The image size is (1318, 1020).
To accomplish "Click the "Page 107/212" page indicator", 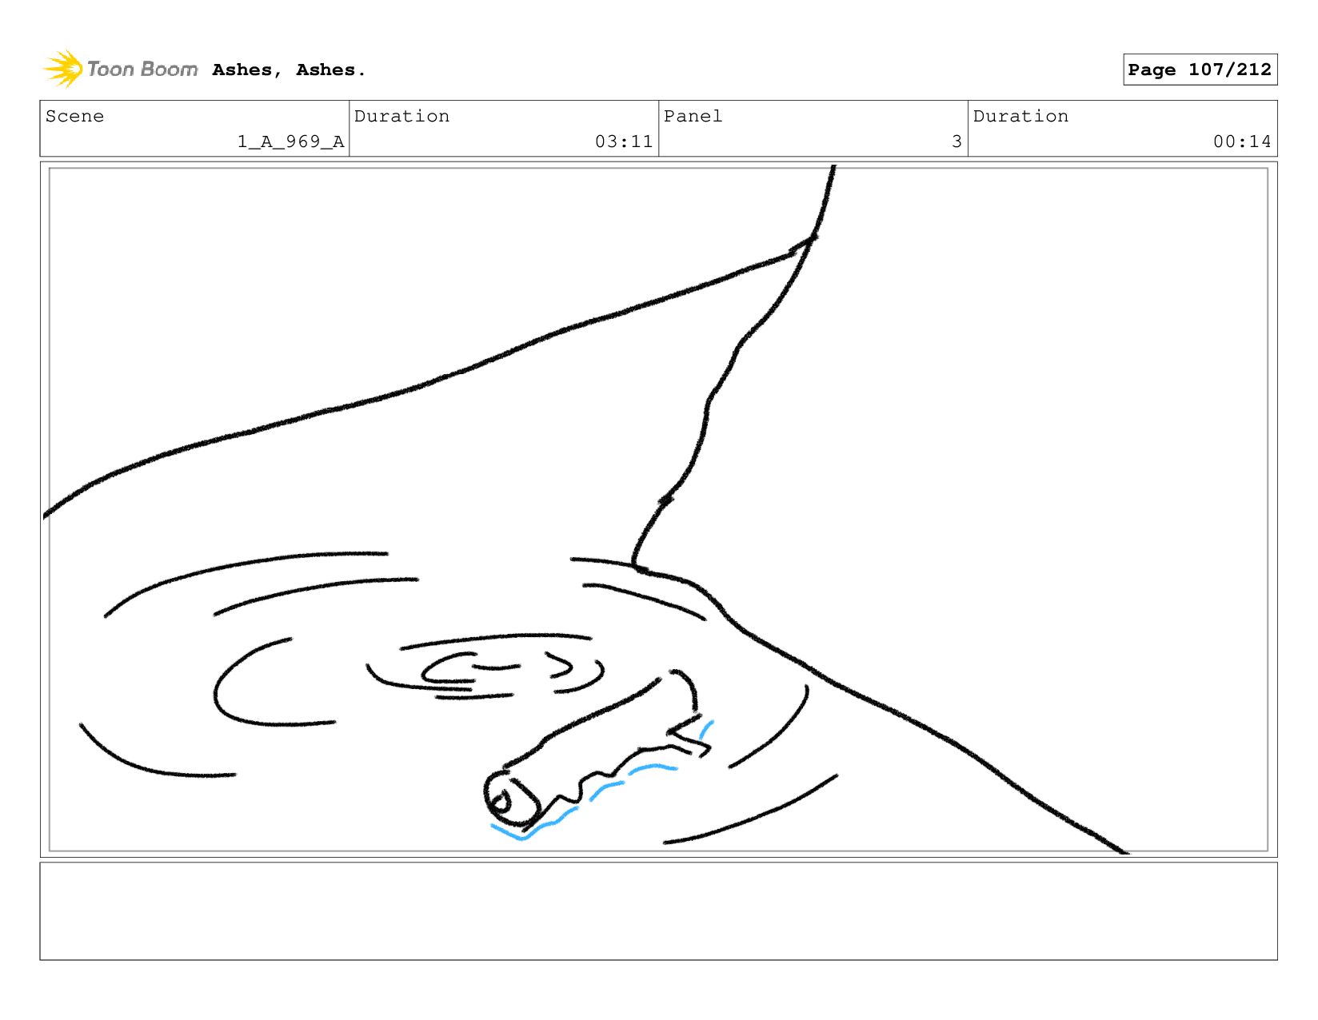I will point(1200,70).
